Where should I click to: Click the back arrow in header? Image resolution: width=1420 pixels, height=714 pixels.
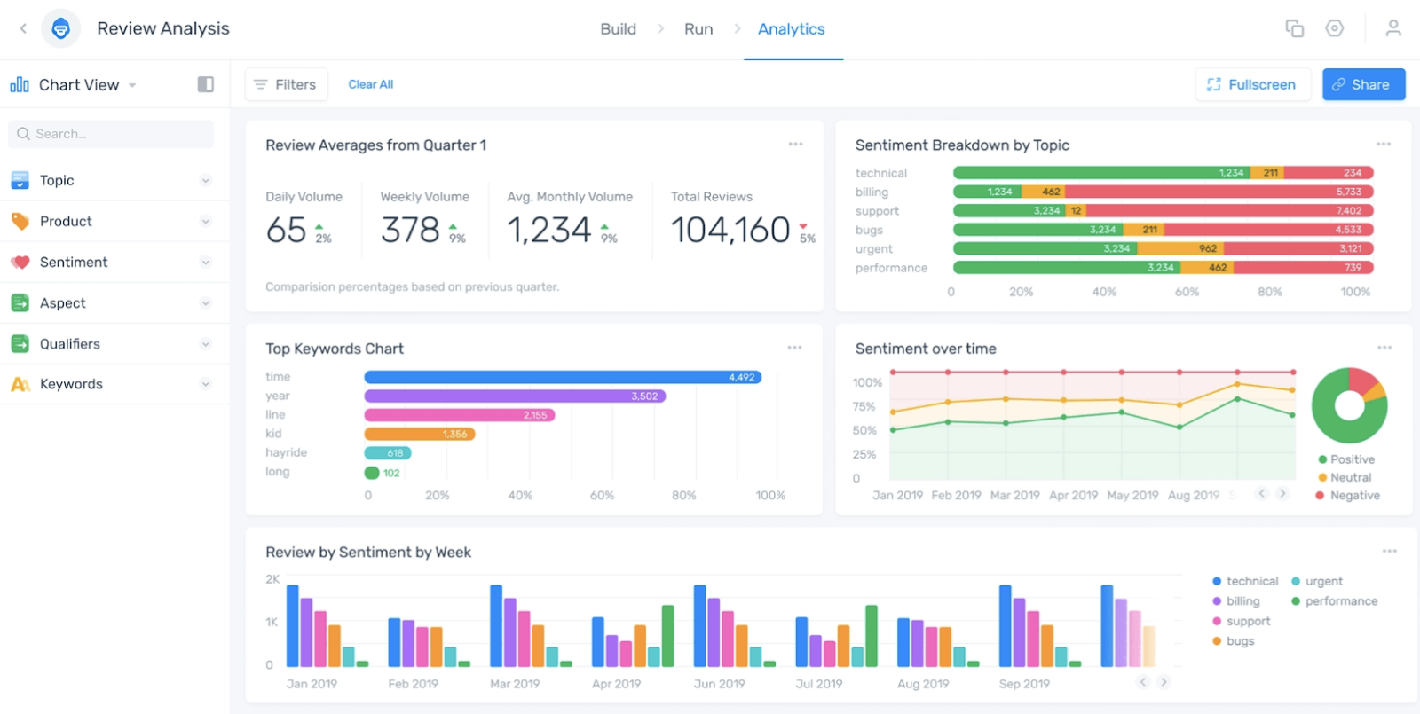(x=23, y=28)
